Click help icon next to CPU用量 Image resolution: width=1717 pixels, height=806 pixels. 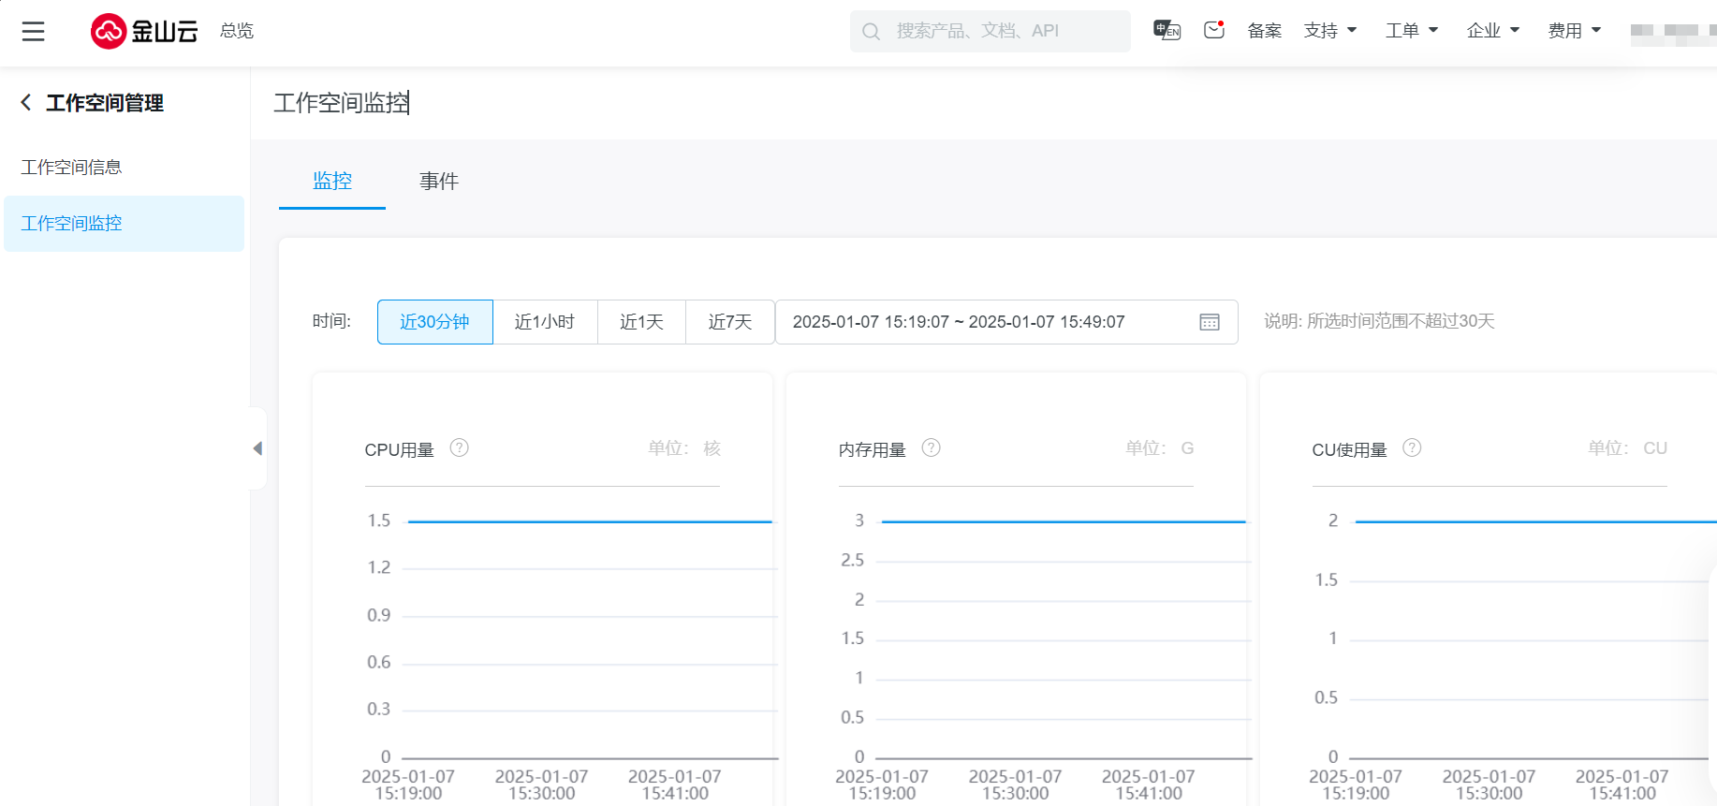coord(459,448)
